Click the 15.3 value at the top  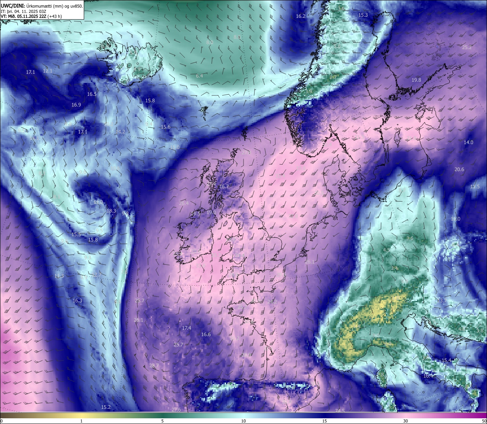363,15
